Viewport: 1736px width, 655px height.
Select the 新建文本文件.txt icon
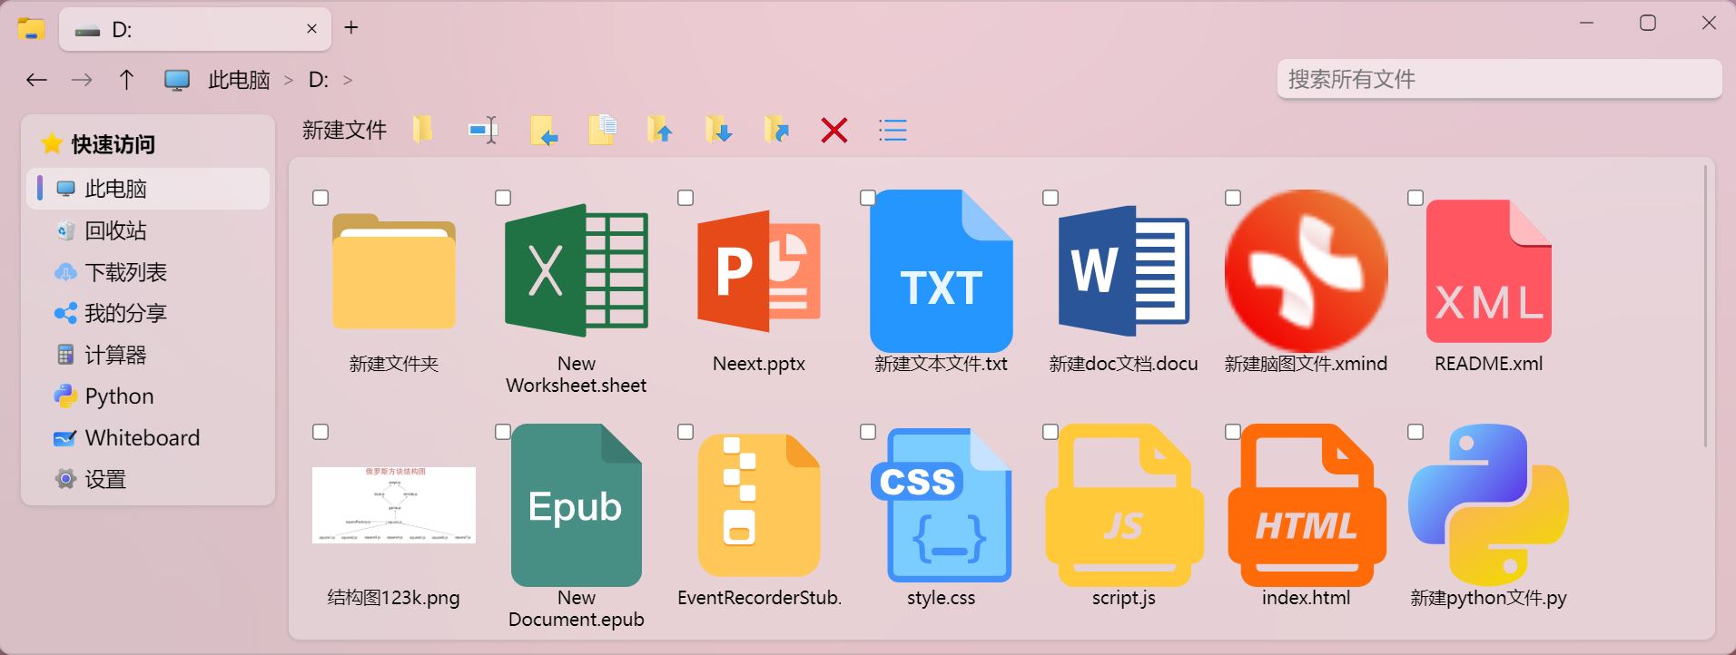pyautogui.click(x=942, y=270)
